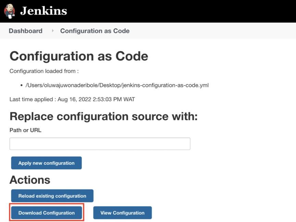Click the Jenkins title text
Image resolution: width=296 pixels, height=222 pixels.
pyautogui.click(x=44, y=10)
